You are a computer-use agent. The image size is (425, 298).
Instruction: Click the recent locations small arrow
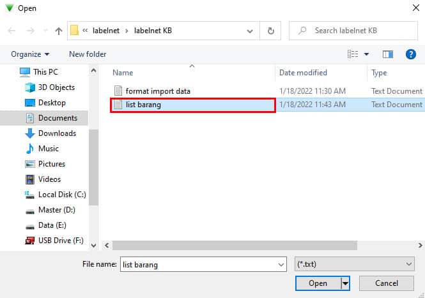click(45, 31)
